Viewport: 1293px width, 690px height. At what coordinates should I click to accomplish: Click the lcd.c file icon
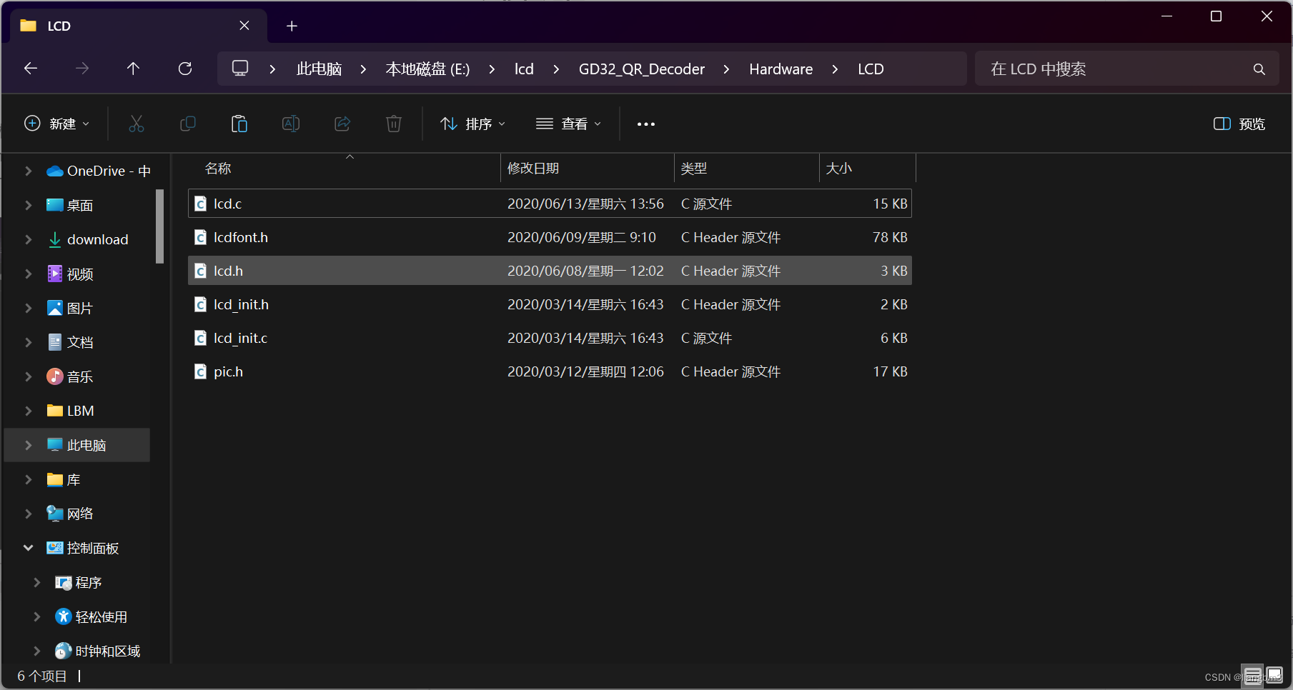(201, 204)
